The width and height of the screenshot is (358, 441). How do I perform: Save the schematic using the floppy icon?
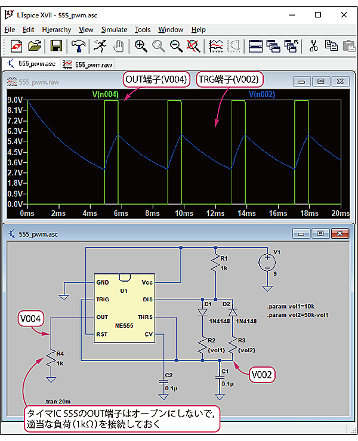(57, 45)
